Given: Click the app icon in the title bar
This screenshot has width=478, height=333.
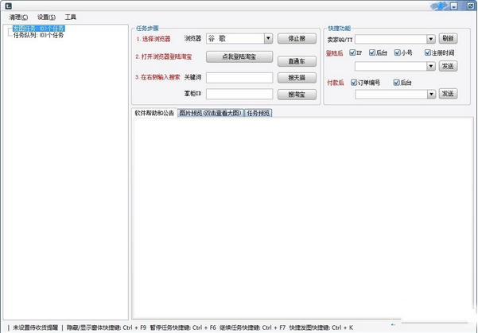Looking at the screenshot, I should point(7,6).
